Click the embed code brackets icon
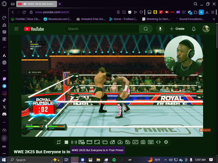This screenshot has width=218, height=163. (158, 142)
